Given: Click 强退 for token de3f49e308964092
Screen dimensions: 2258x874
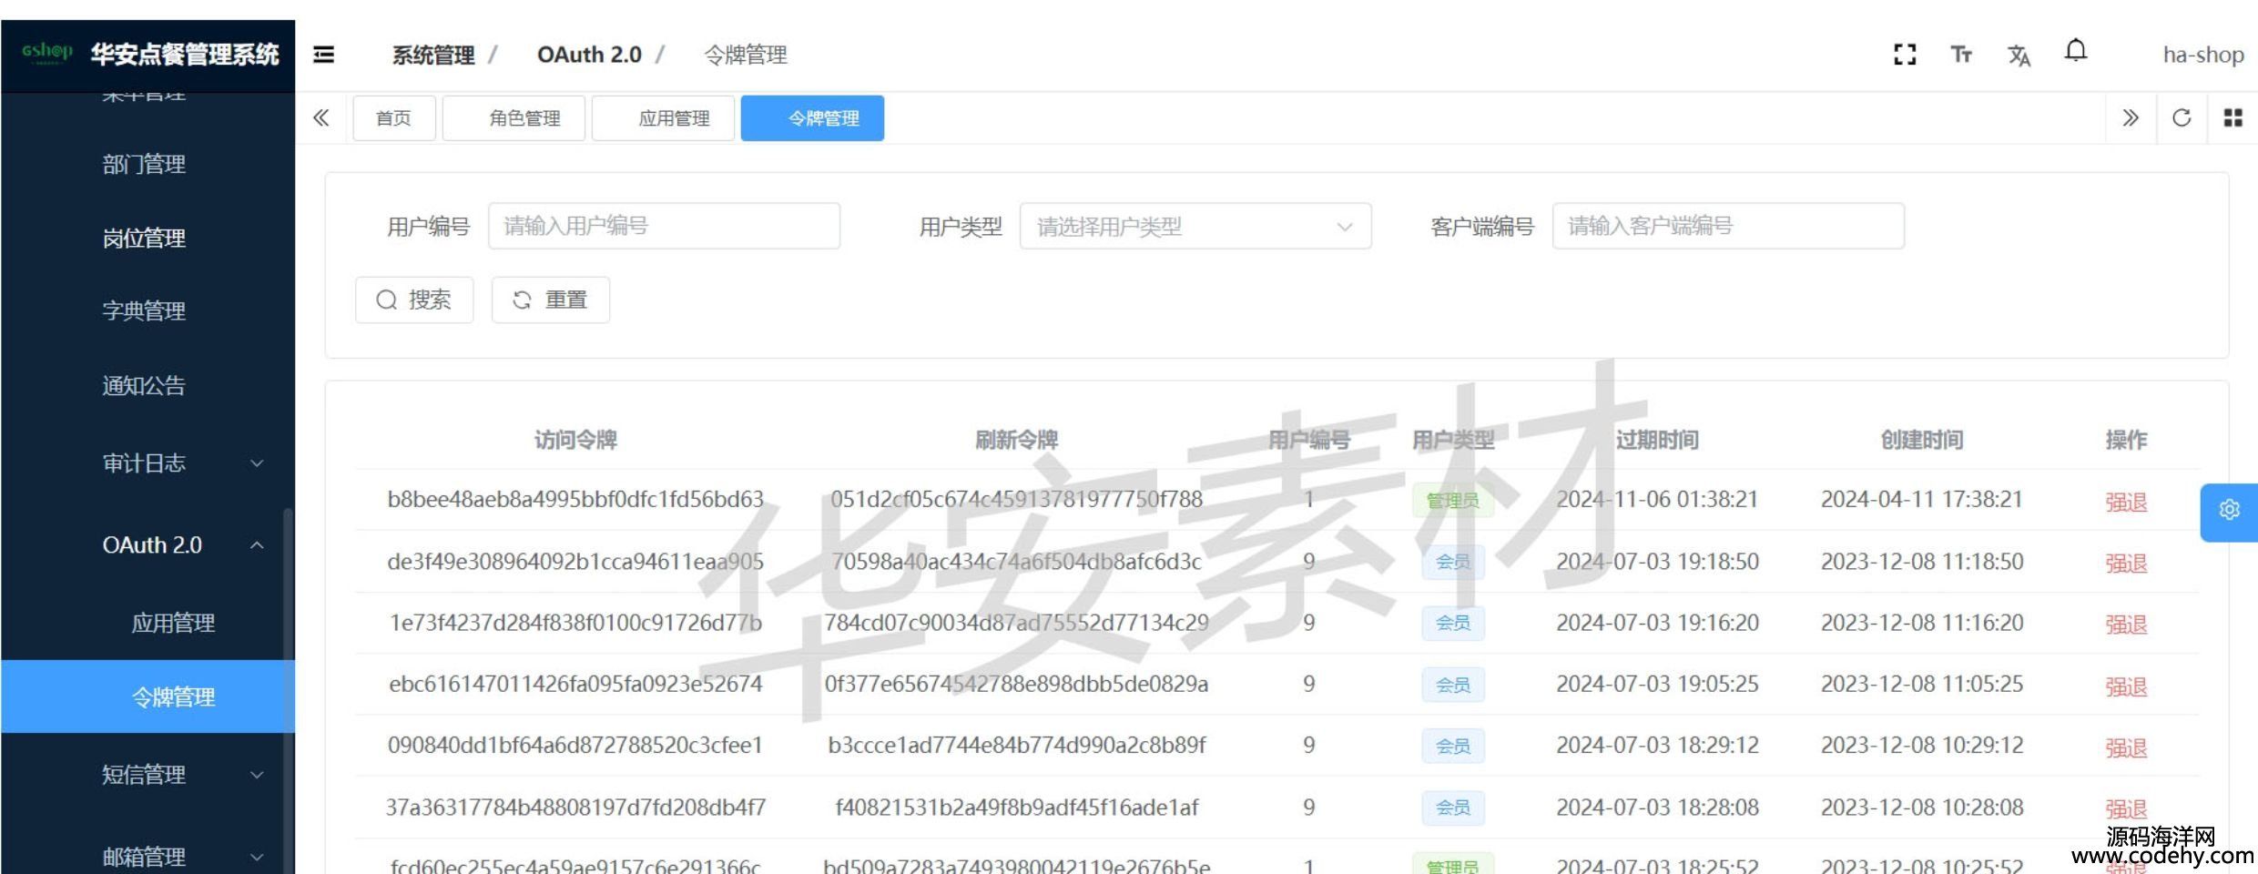Looking at the screenshot, I should pos(2126,564).
